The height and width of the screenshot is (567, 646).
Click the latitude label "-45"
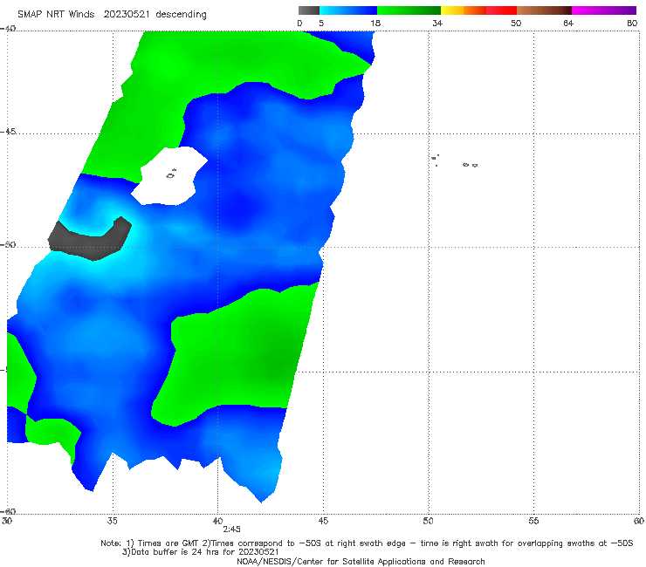pyautogui.click(x=8, y=132)
